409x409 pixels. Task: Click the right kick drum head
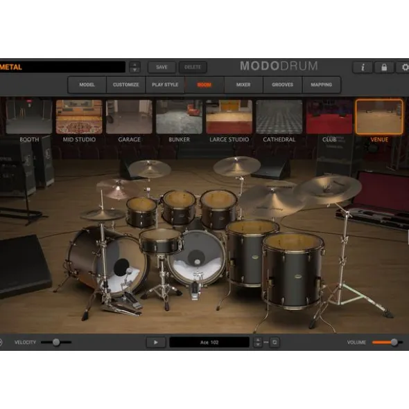click(196, 257)
